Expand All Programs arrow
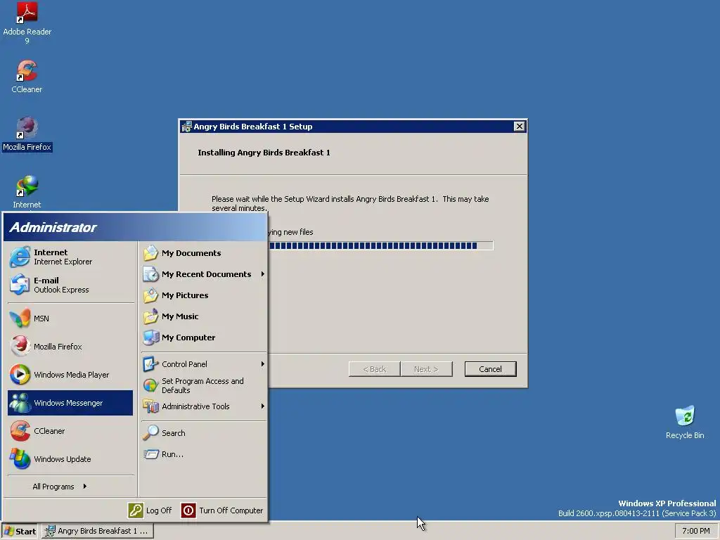The image size is (720, 540). click(x=85, y=487)
